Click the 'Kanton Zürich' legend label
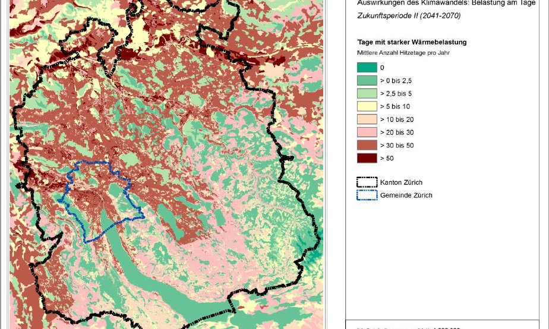Viewport: 549px width, 329px height. pyautogui.click(x=401, y=182)
